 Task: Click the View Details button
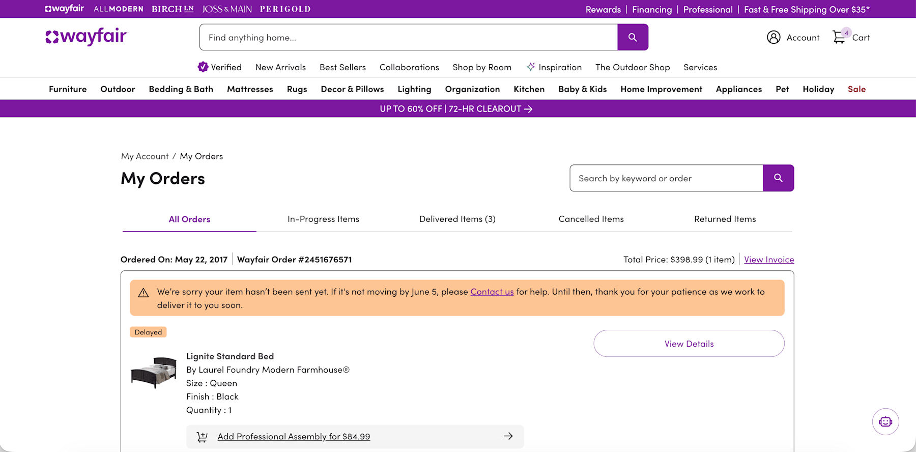[x=689, y=344]
